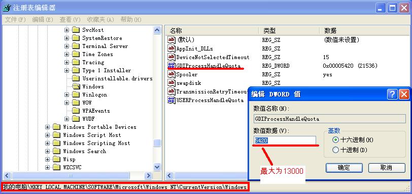The image size is (412, 194).
Task: Sort values by the 名称 column header
Action: tap(212, 31)
